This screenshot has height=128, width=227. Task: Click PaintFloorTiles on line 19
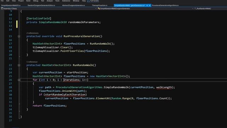coord(72,51)
